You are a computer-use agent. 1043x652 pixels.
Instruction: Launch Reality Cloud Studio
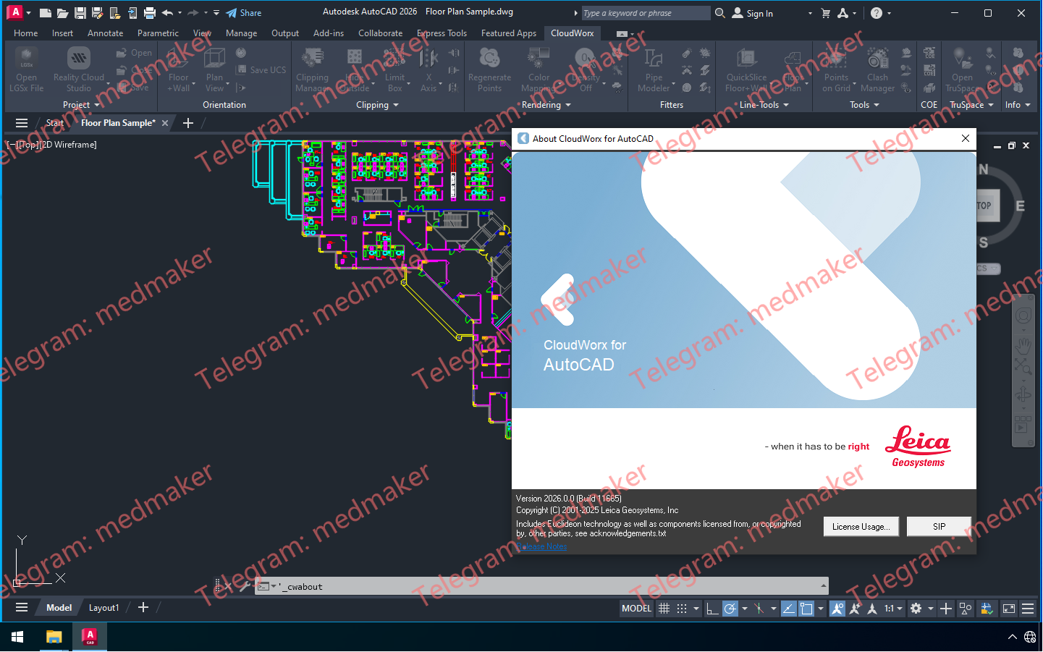coord(78,69)
